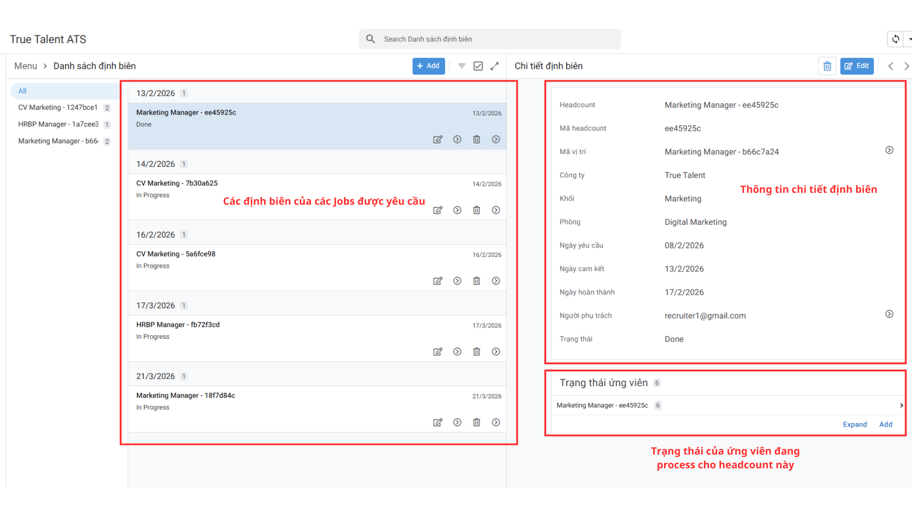Delete the HRBP Manager - fb72f3cd row
Image resolution: width=912 pixels, height=513 pixels.
(476, 351)
